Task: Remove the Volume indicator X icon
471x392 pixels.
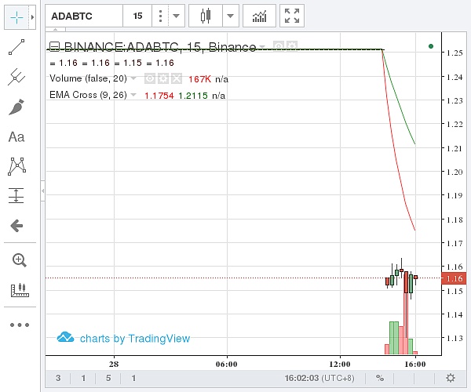Action: click(177, 79)
